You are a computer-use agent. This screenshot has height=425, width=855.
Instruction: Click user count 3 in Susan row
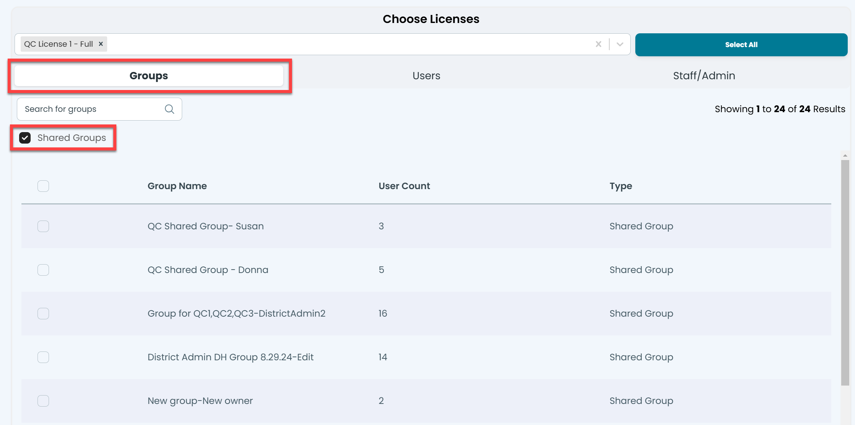pyautogui.click(x=381, y=226)
